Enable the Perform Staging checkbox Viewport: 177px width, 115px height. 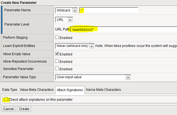[57, 38]
